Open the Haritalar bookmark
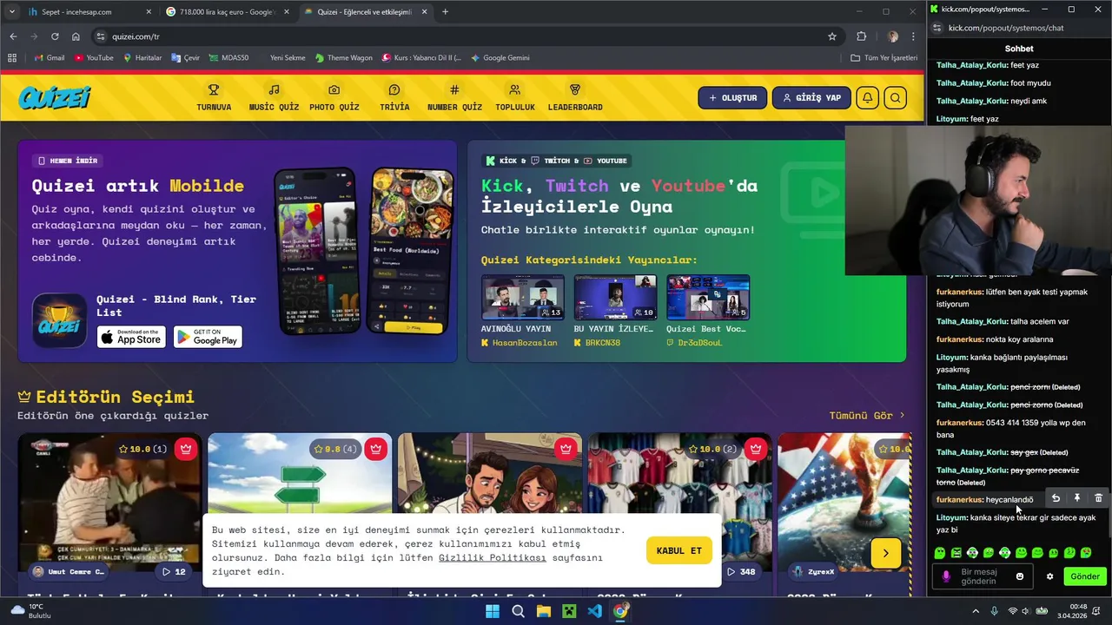The image size is (1112, 625). 142,58
